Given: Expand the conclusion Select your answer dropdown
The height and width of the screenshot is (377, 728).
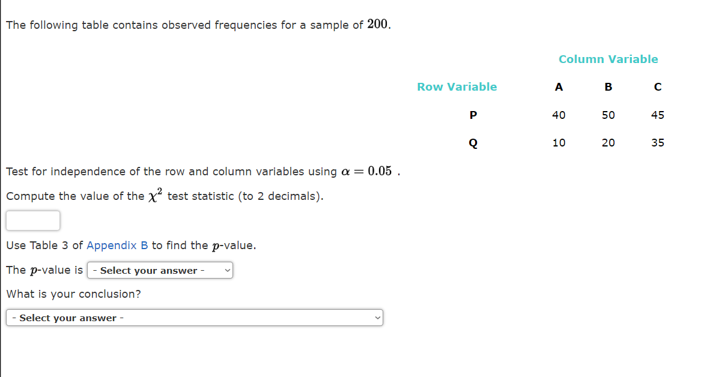Looking at the screenshot, I should (x=194, y=318).
